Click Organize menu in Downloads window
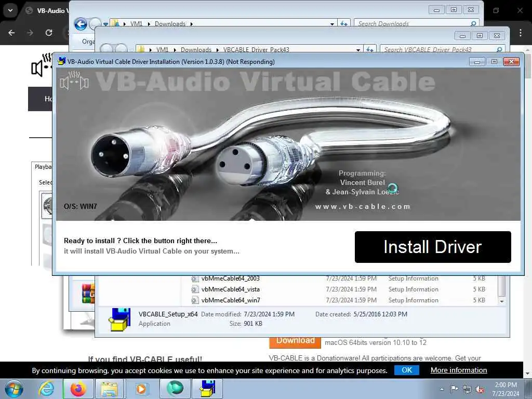Viewport: 532px width, 399px height. [88, 41]
